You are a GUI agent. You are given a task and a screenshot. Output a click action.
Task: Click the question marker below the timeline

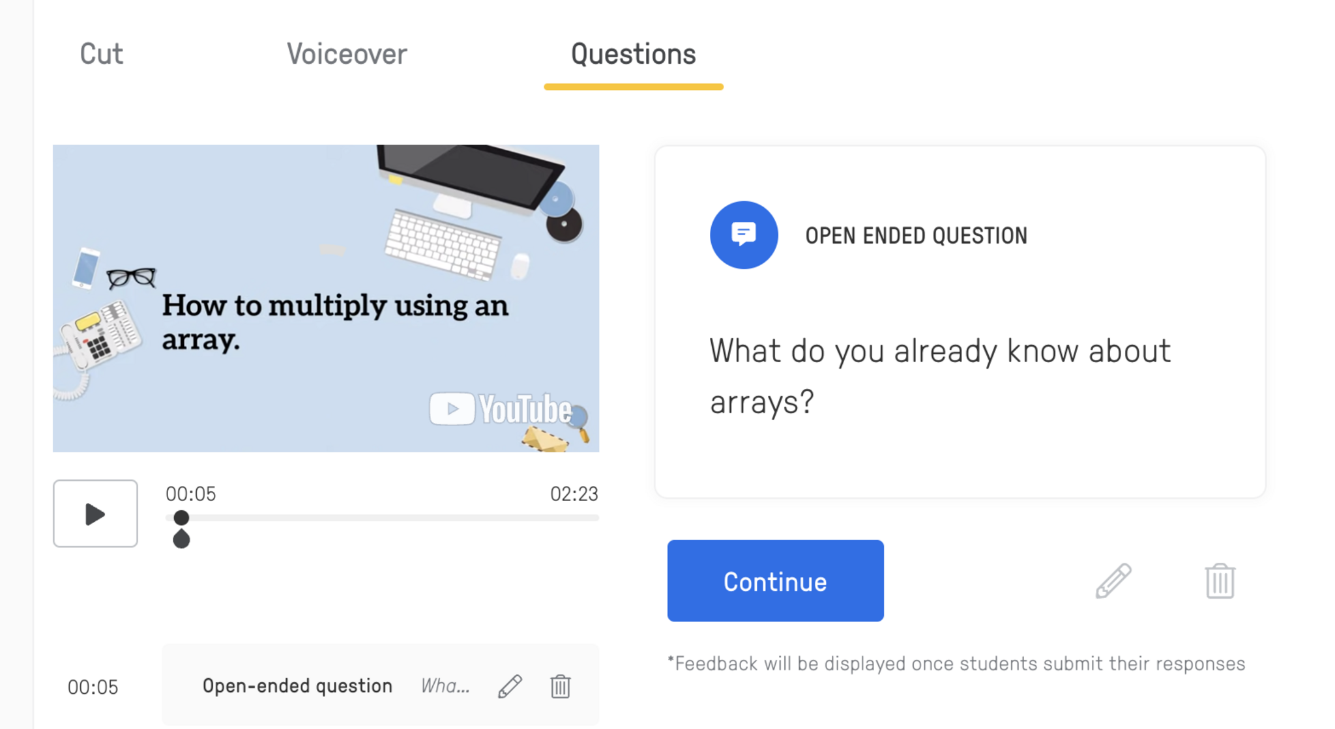[181, 539]
